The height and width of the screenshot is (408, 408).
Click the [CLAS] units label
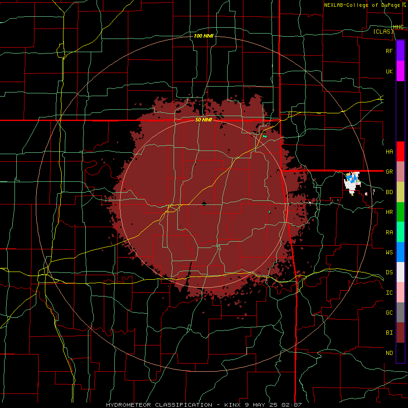383,31
